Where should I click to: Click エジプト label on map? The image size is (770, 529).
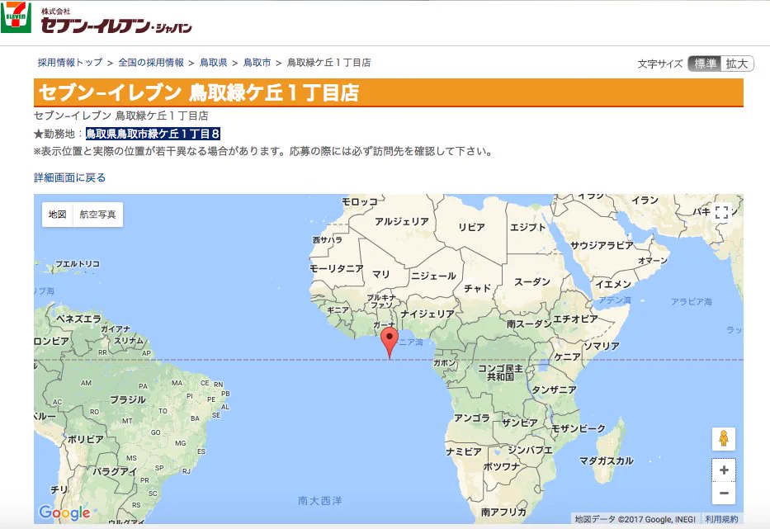pyautogui.click(x=527, y=227)
